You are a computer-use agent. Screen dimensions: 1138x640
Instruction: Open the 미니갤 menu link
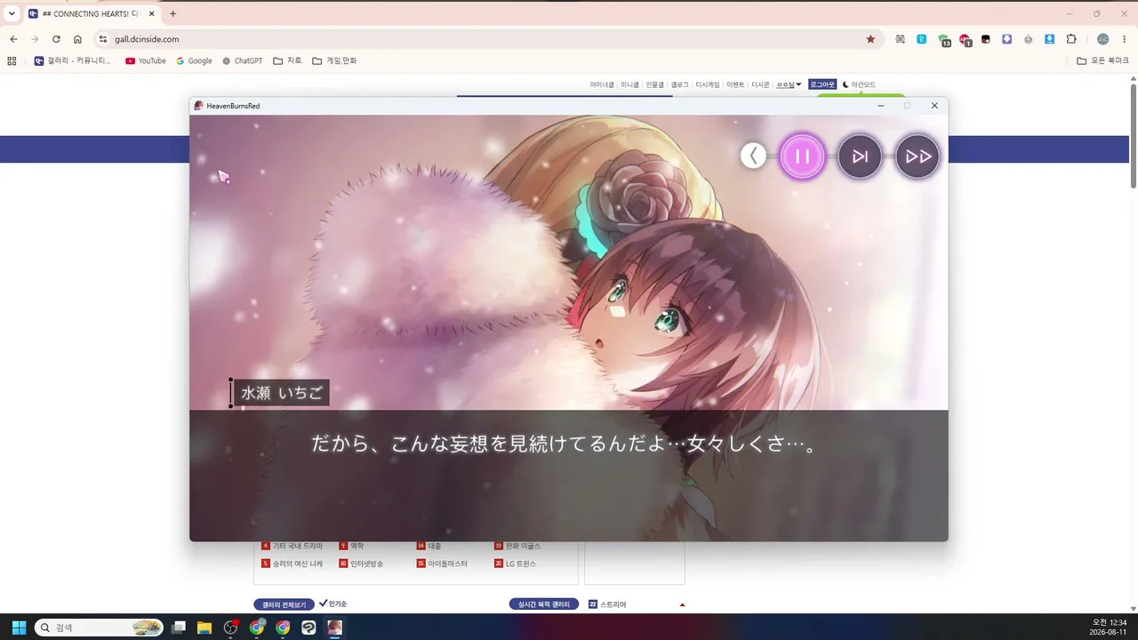coord(629,84)
